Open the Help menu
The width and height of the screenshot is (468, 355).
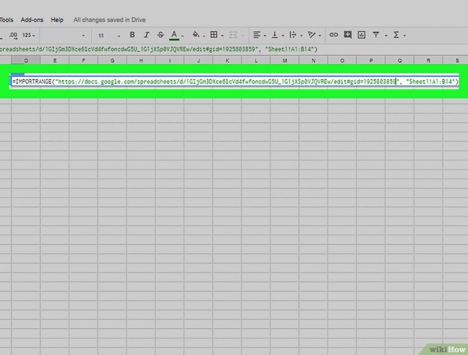[57, 20]
